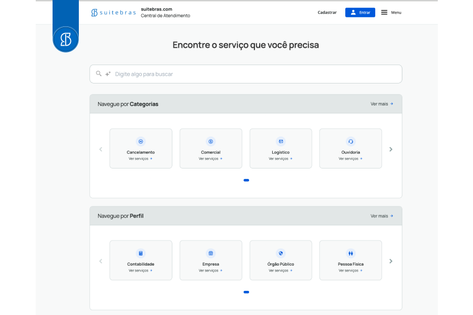Click the right chevron of the Perfil carousel
This screenshot has height=315, width=473.
coord(390,261)
